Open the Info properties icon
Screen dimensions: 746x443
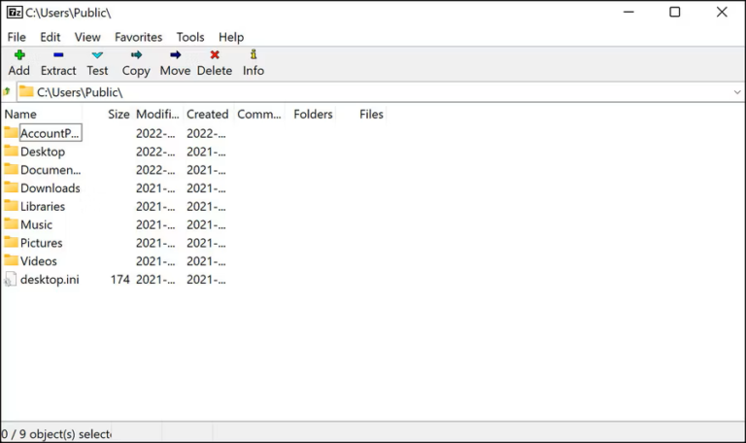tap(254, 55)
